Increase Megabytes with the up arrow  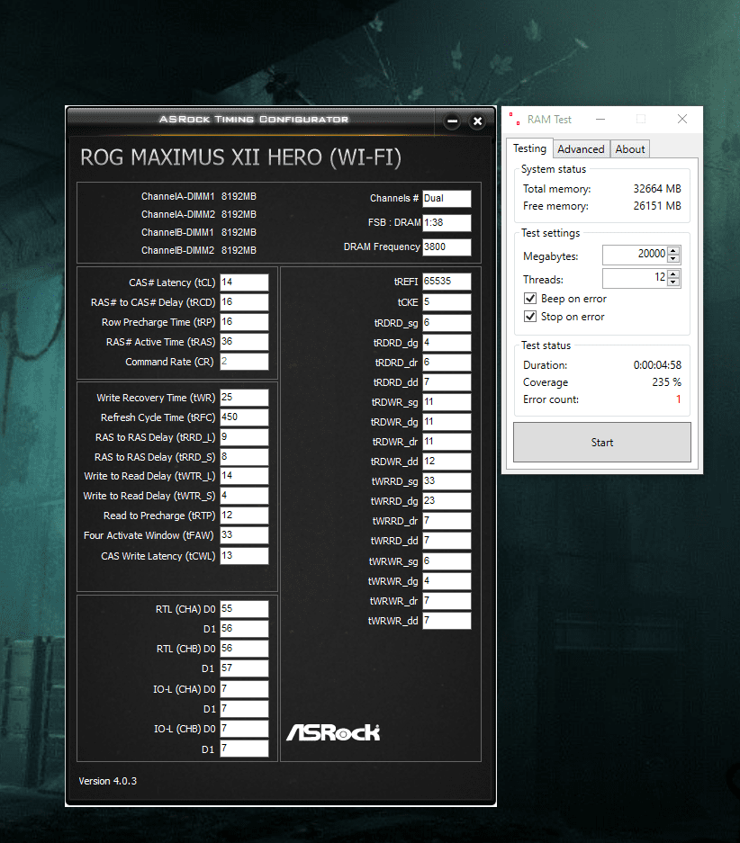[x=673, y=250]
